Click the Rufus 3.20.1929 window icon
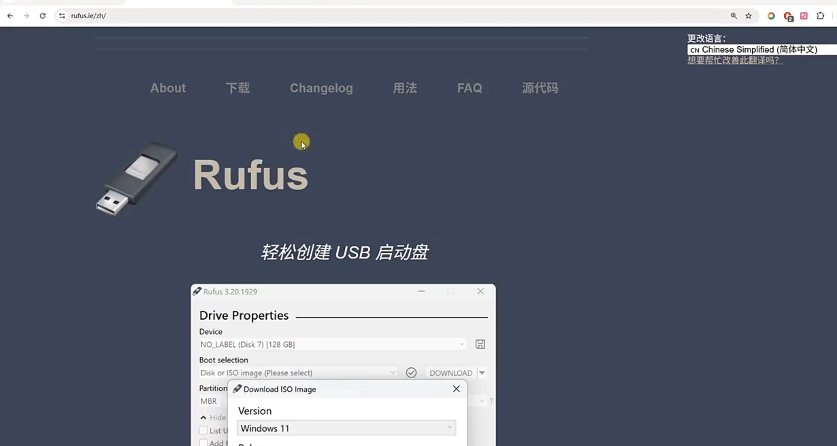 click(x=197, y=291)
